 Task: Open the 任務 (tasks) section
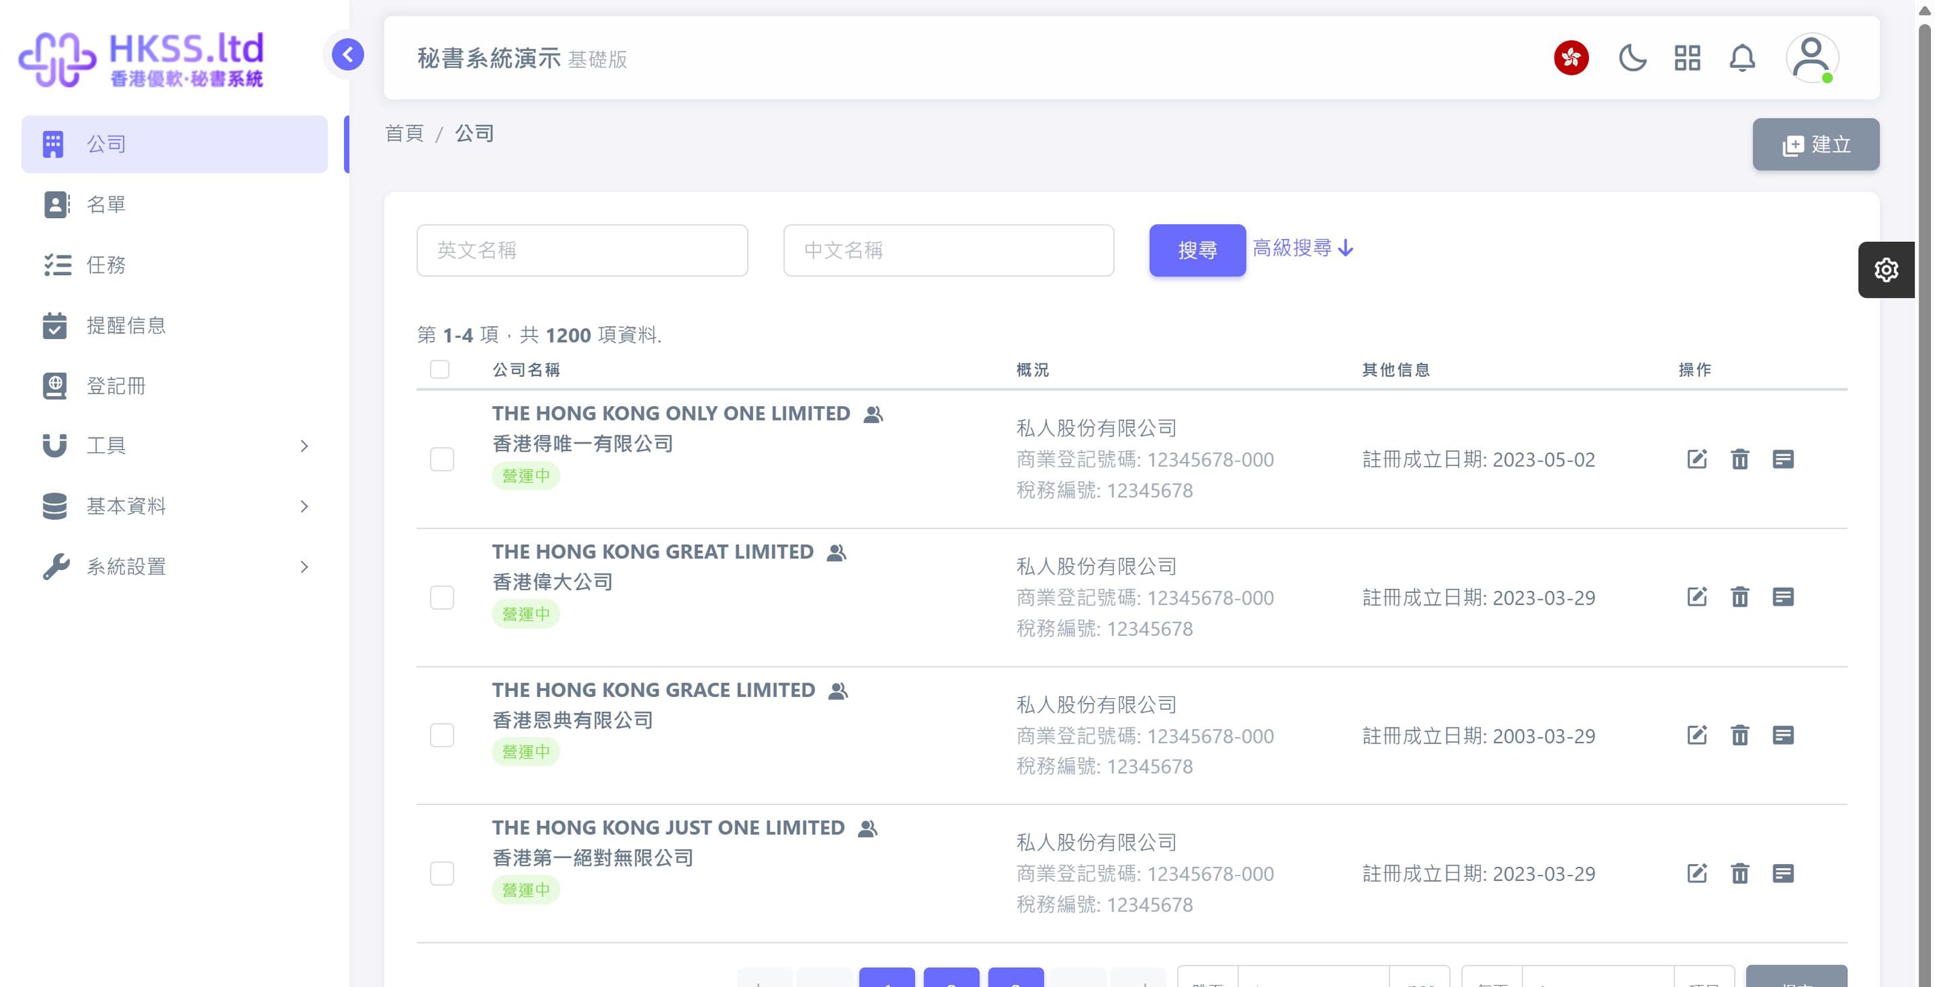pos(105,265)
